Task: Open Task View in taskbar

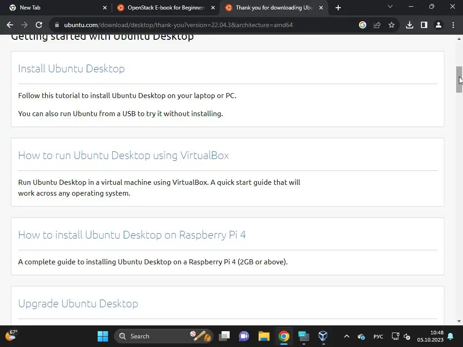Action: (x=224, y=336)
